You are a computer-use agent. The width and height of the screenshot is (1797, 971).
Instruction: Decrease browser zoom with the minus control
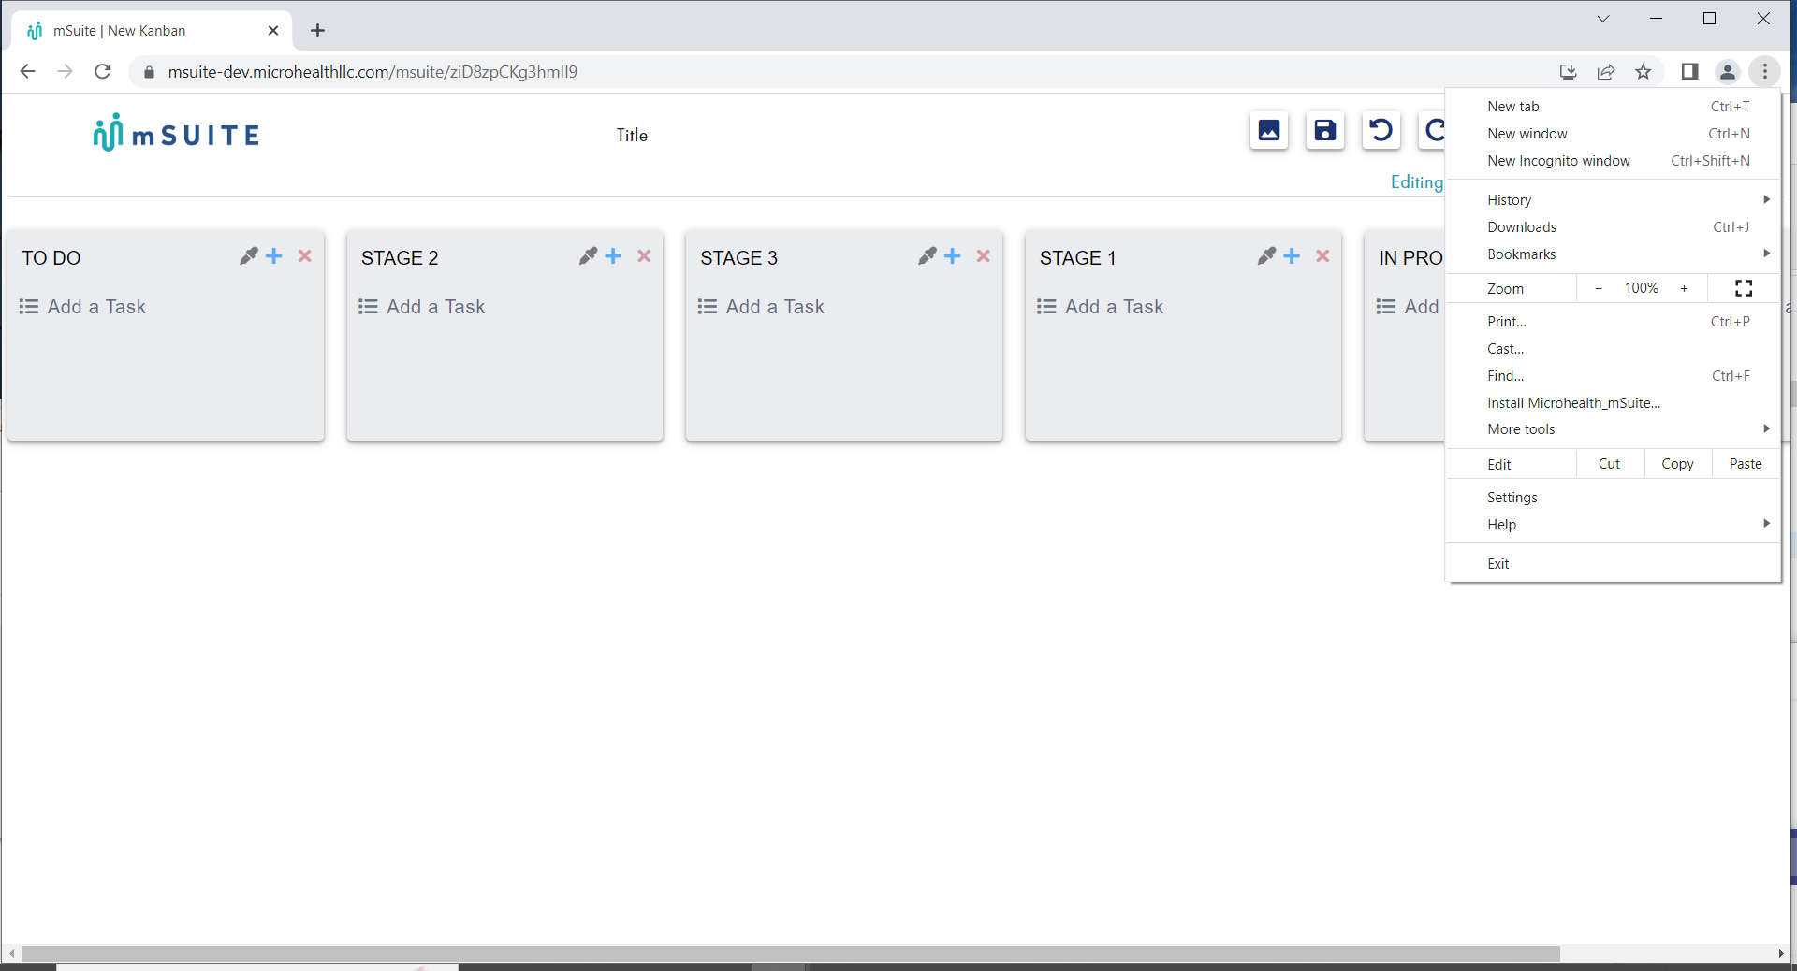[1598, 288]
